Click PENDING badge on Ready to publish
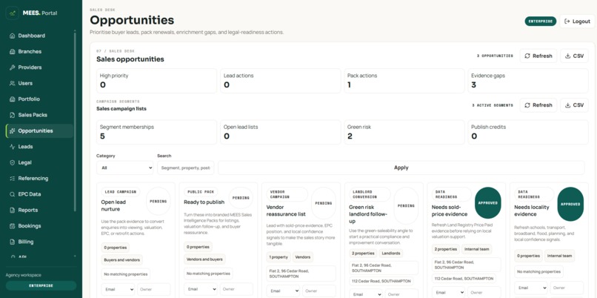 [x=241, y=198]
